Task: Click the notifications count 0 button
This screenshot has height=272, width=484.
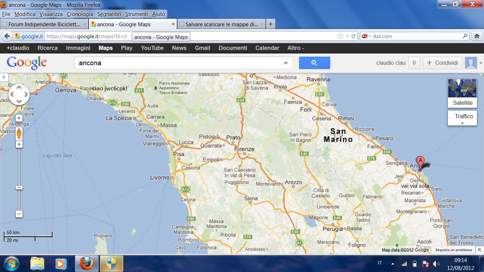Action: (414, 63)
